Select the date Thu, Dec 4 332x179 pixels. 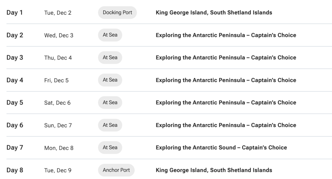(x=58, y=58)
